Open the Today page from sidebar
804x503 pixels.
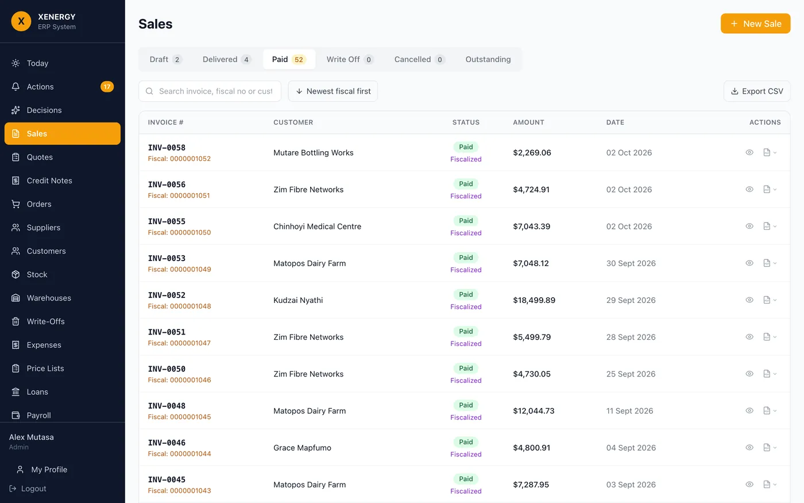pos(63,63)
